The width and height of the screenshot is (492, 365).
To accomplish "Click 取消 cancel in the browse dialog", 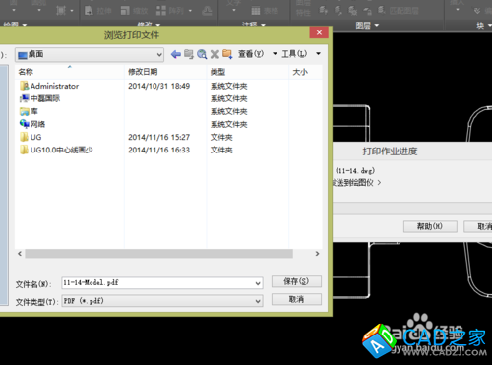I will coord(296,299).
